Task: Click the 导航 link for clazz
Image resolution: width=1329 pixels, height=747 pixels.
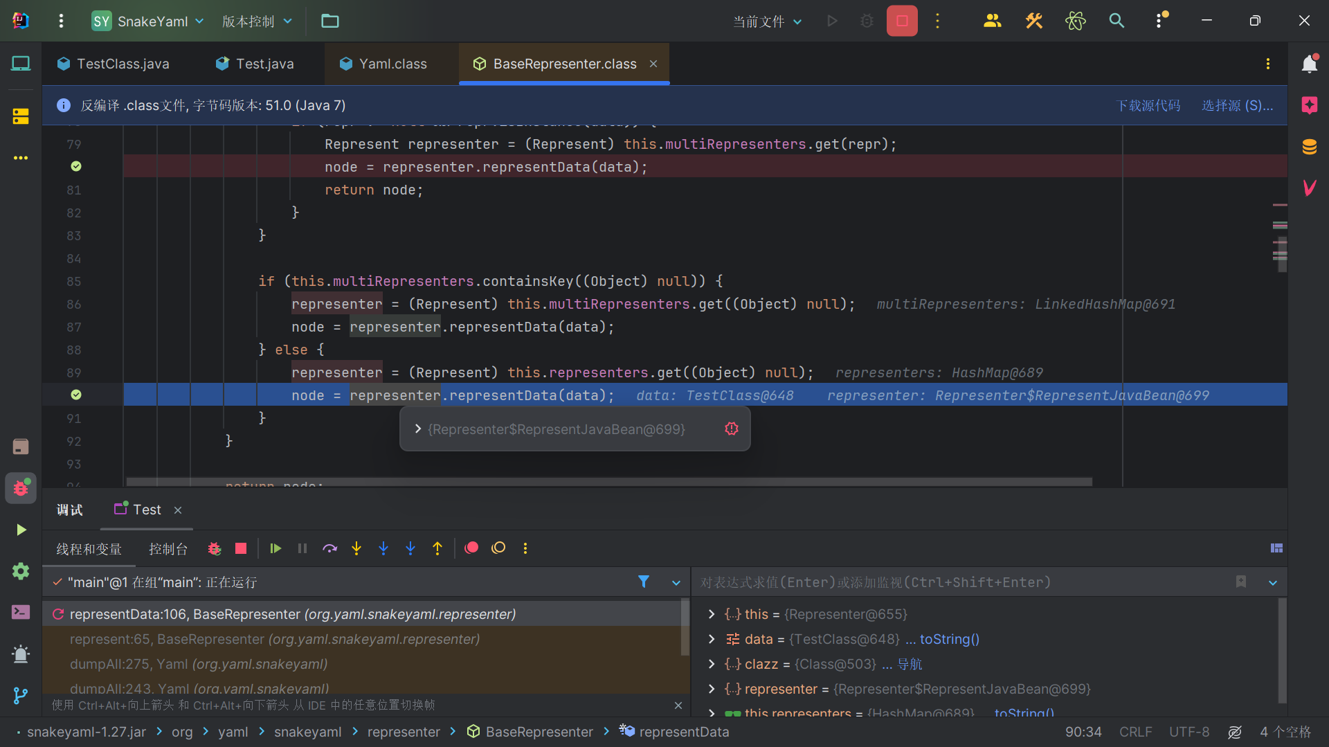Action: (910, 664)
